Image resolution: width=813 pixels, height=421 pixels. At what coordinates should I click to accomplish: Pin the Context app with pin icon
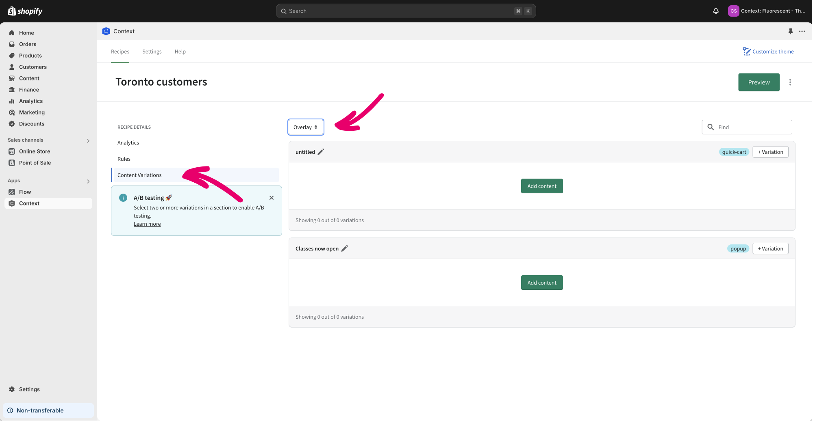click(x=790, y=31)
